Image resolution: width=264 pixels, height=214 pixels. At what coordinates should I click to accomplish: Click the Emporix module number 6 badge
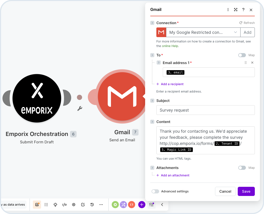(73, 134)
